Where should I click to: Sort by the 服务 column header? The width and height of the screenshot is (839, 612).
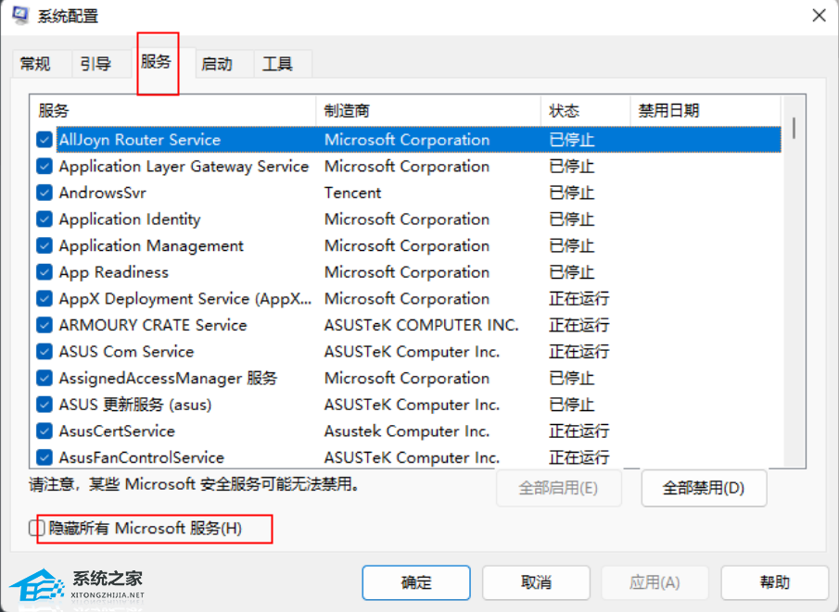(x=54, y=111)
